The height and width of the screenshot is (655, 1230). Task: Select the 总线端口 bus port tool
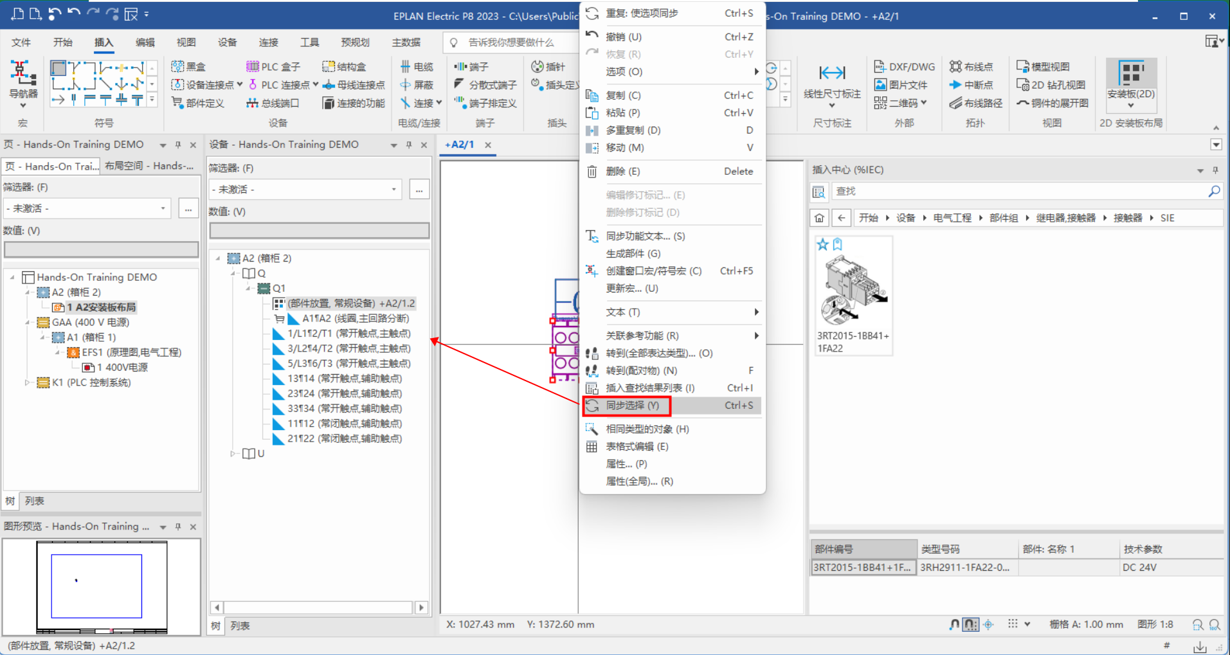(273, 103)
